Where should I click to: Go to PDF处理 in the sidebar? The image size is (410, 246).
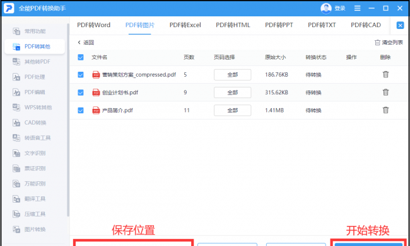tap(29, 77)
